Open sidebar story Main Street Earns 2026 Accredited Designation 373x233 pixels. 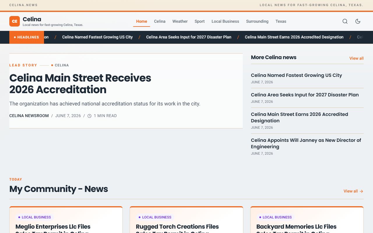(x=300, y=117)
